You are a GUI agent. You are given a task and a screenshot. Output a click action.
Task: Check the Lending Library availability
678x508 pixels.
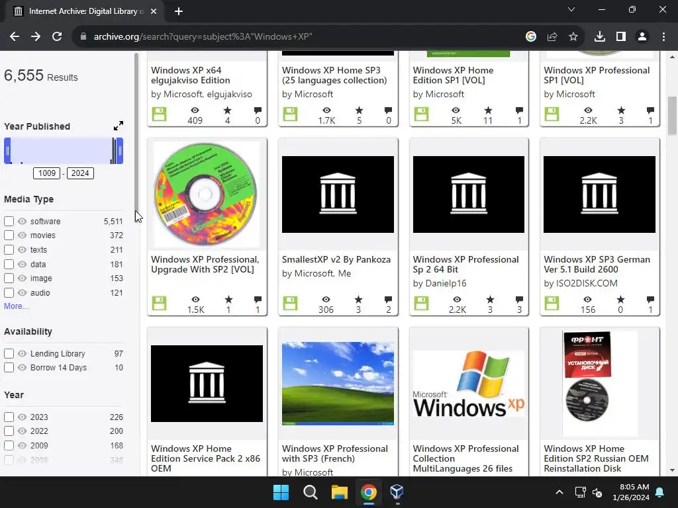[x=9, y=353]
